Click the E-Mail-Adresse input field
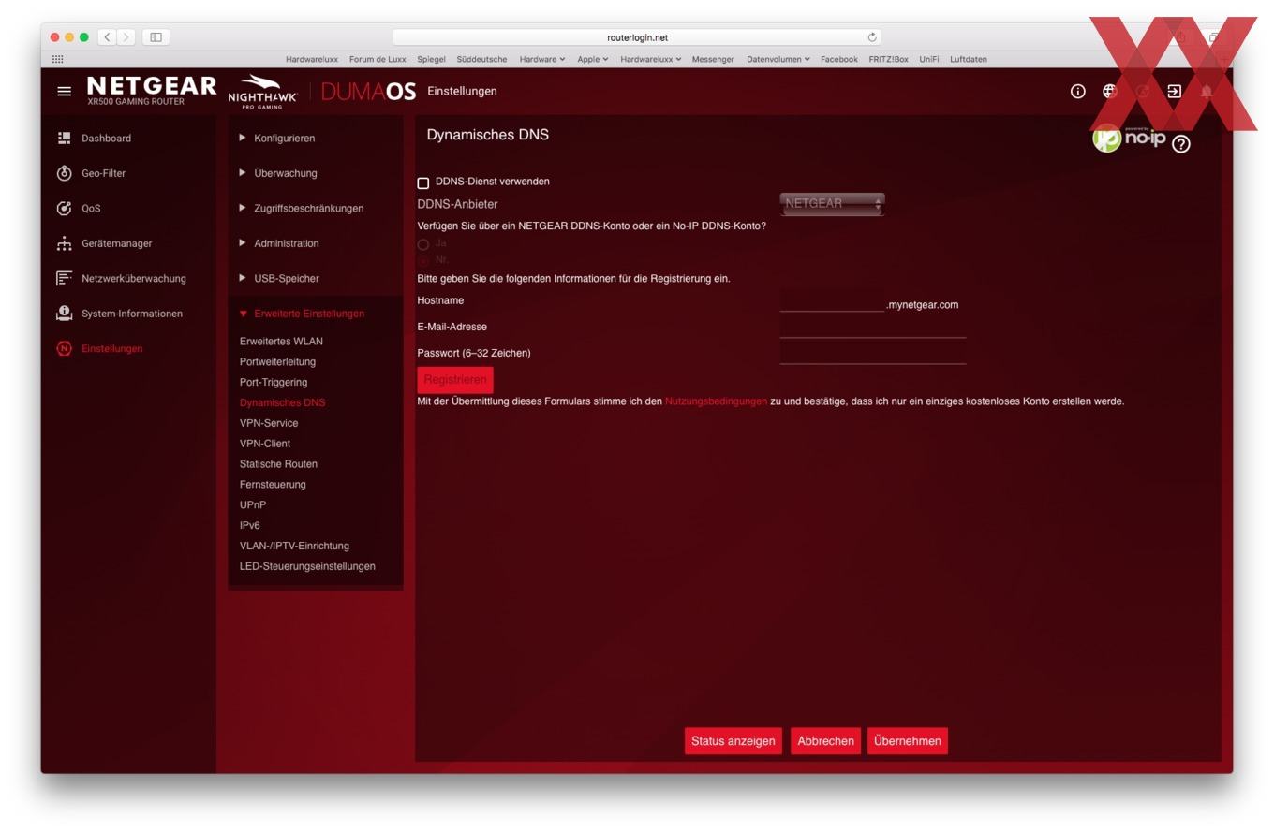The width and height of the screenshot is (1274, 832). click(x=873, y=328)
